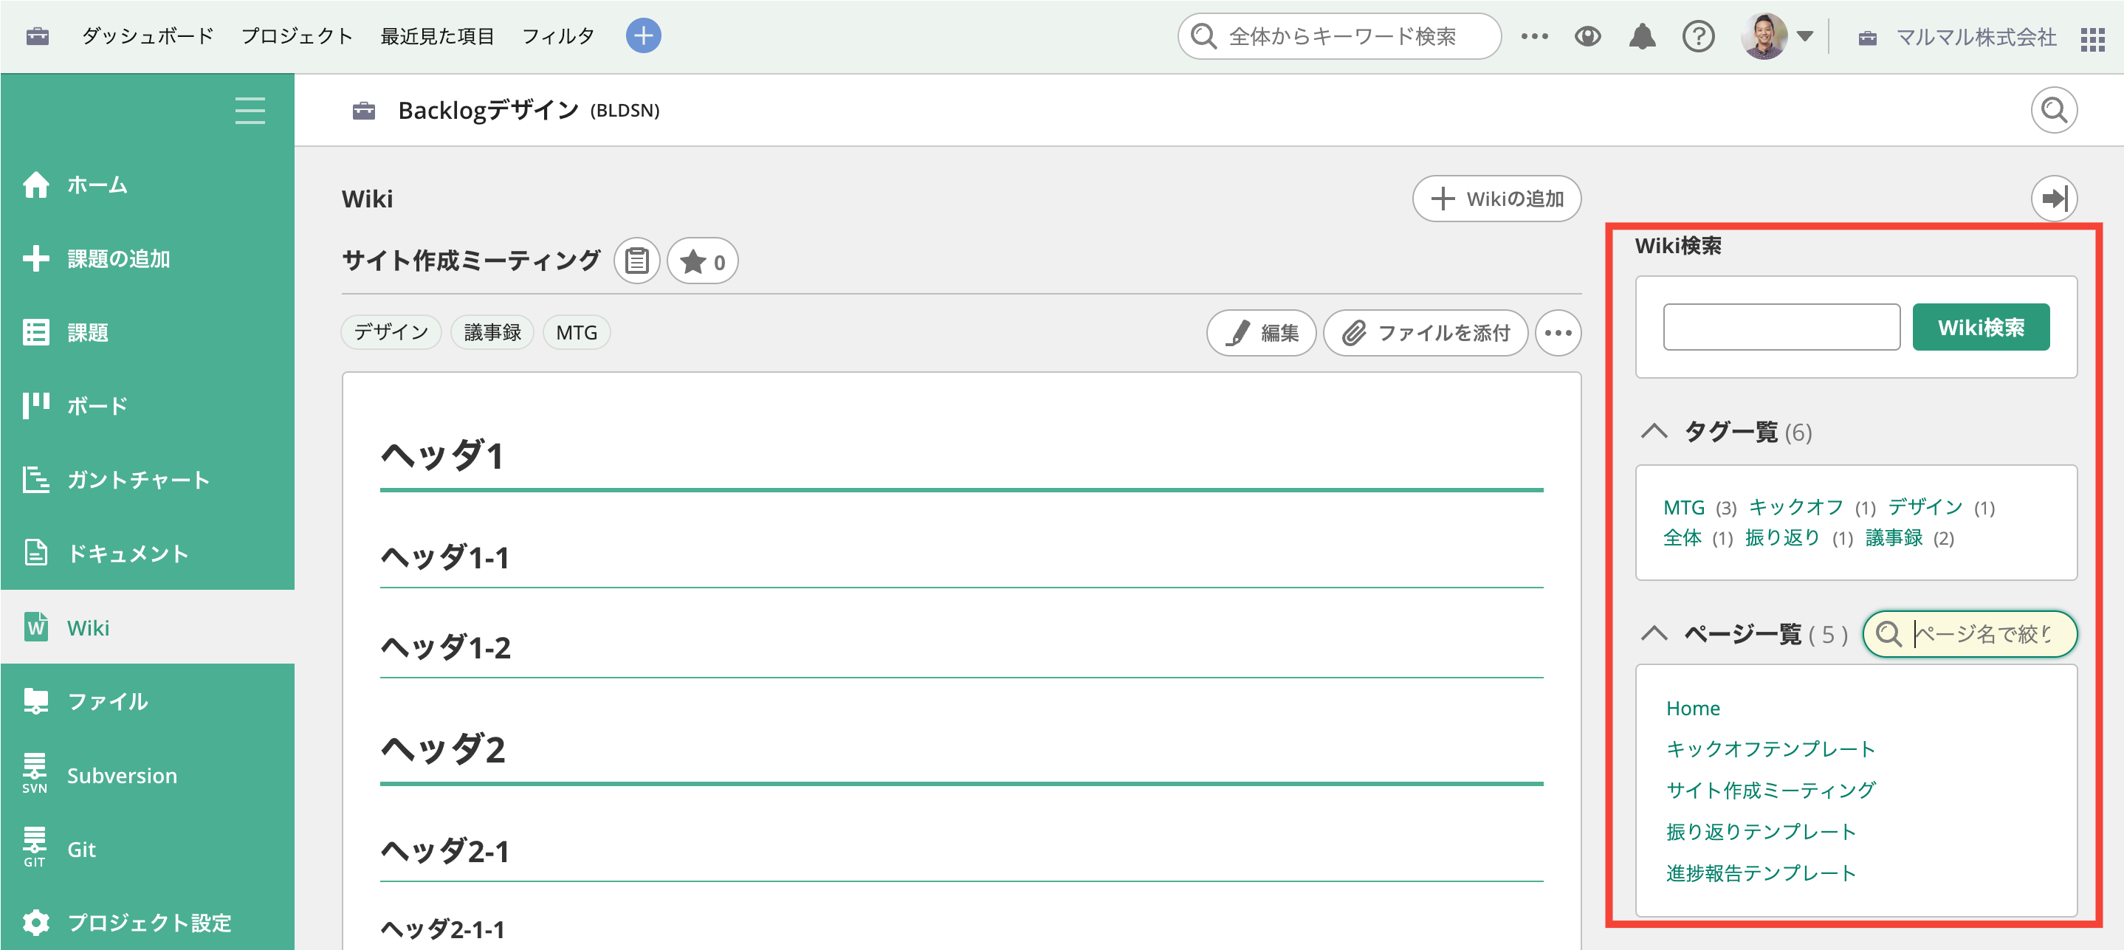Click project search magnifier icon
This screenshot has height=950, width=2124.
2053,110
